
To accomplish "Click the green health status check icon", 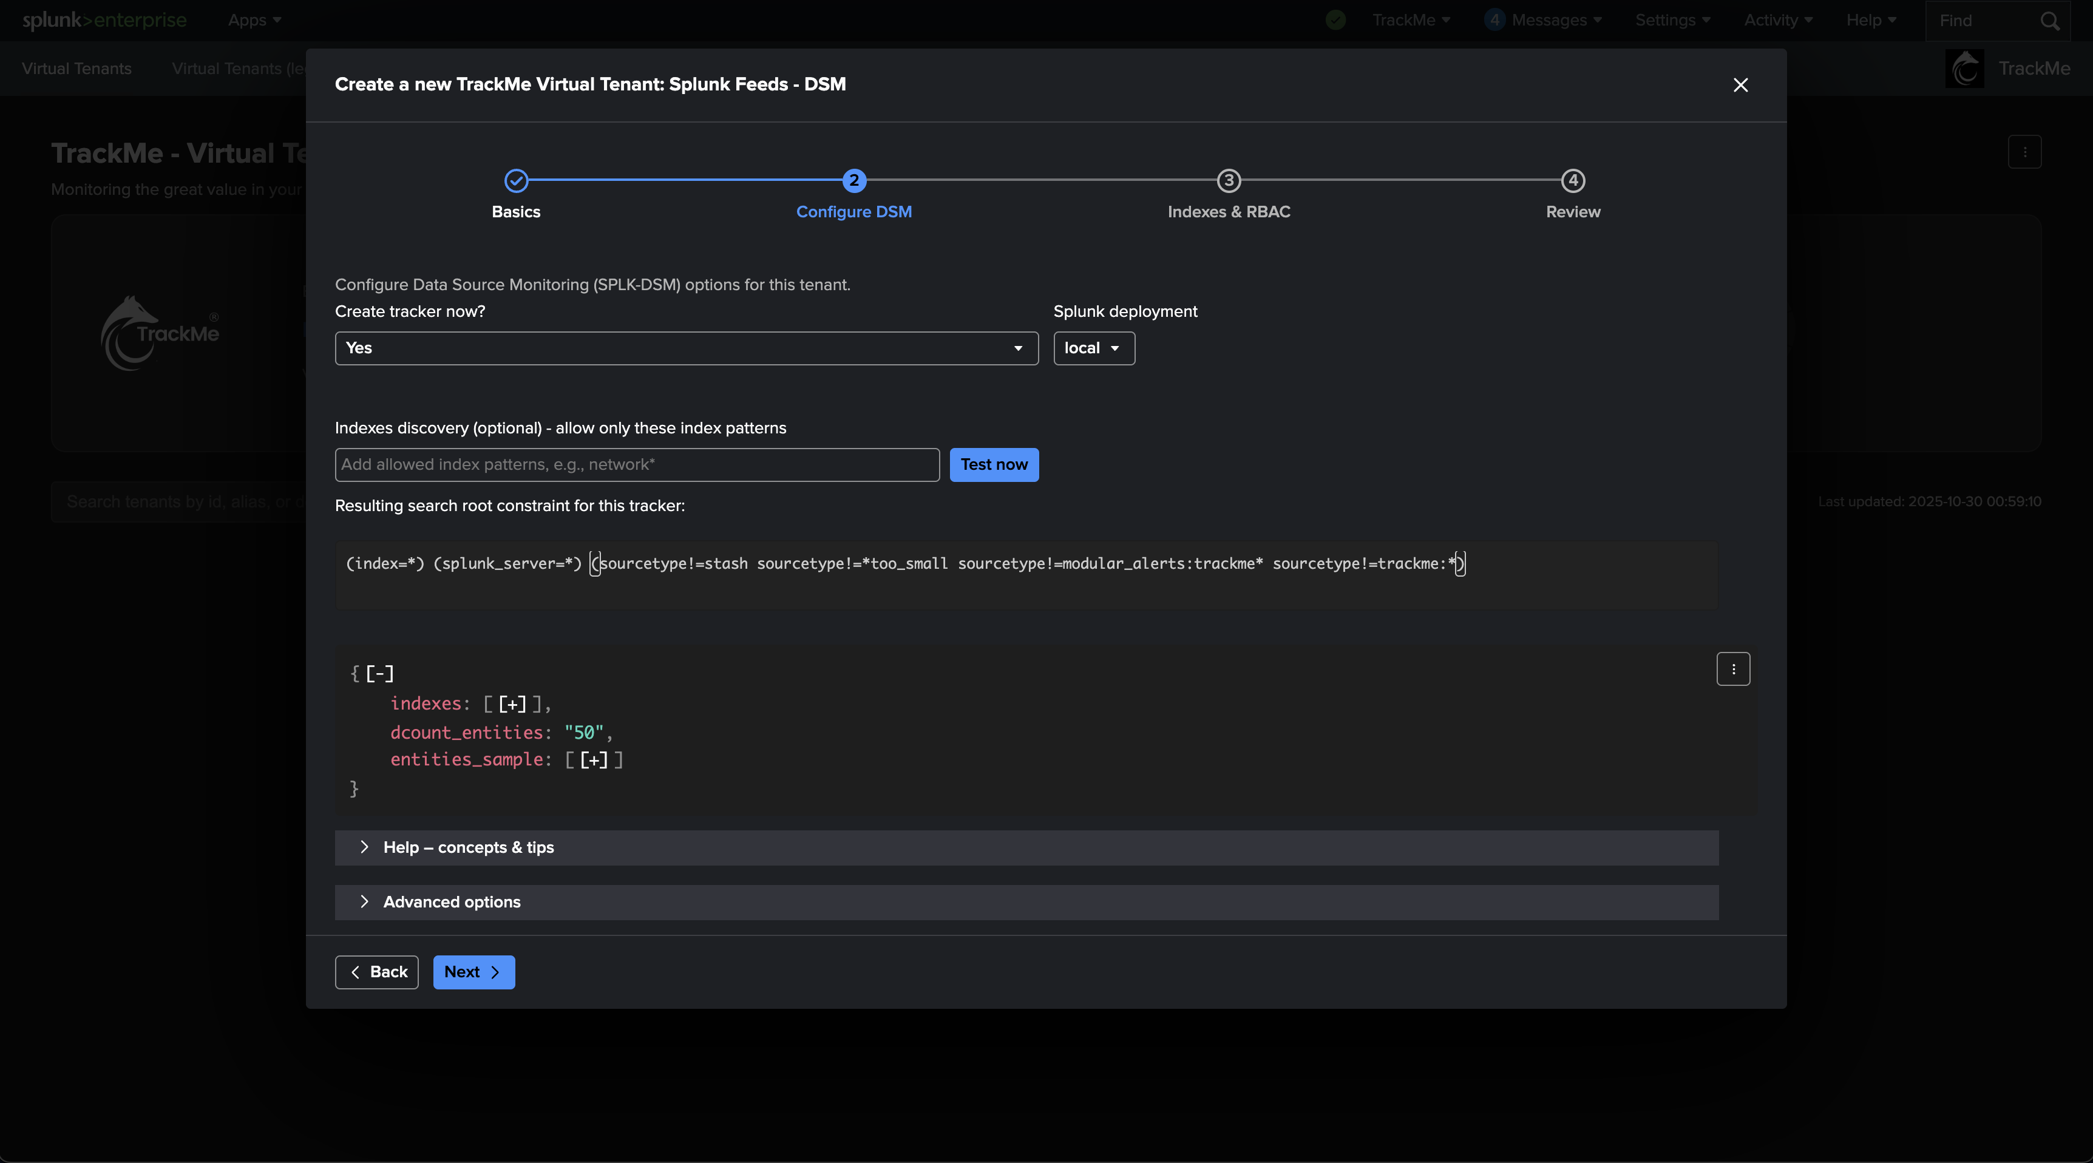I will 1335,20.
